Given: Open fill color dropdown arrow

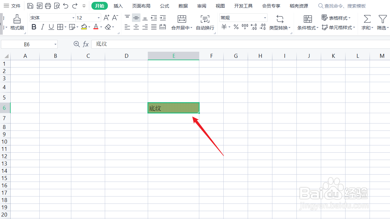Looking at the screenshot, I should (89, 27).
